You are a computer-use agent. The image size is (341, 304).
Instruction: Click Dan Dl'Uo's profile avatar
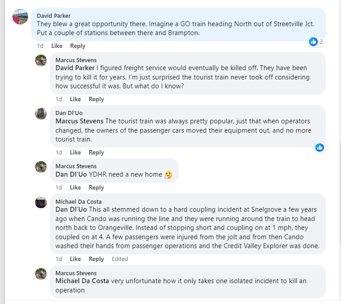(x=41, y=114)
